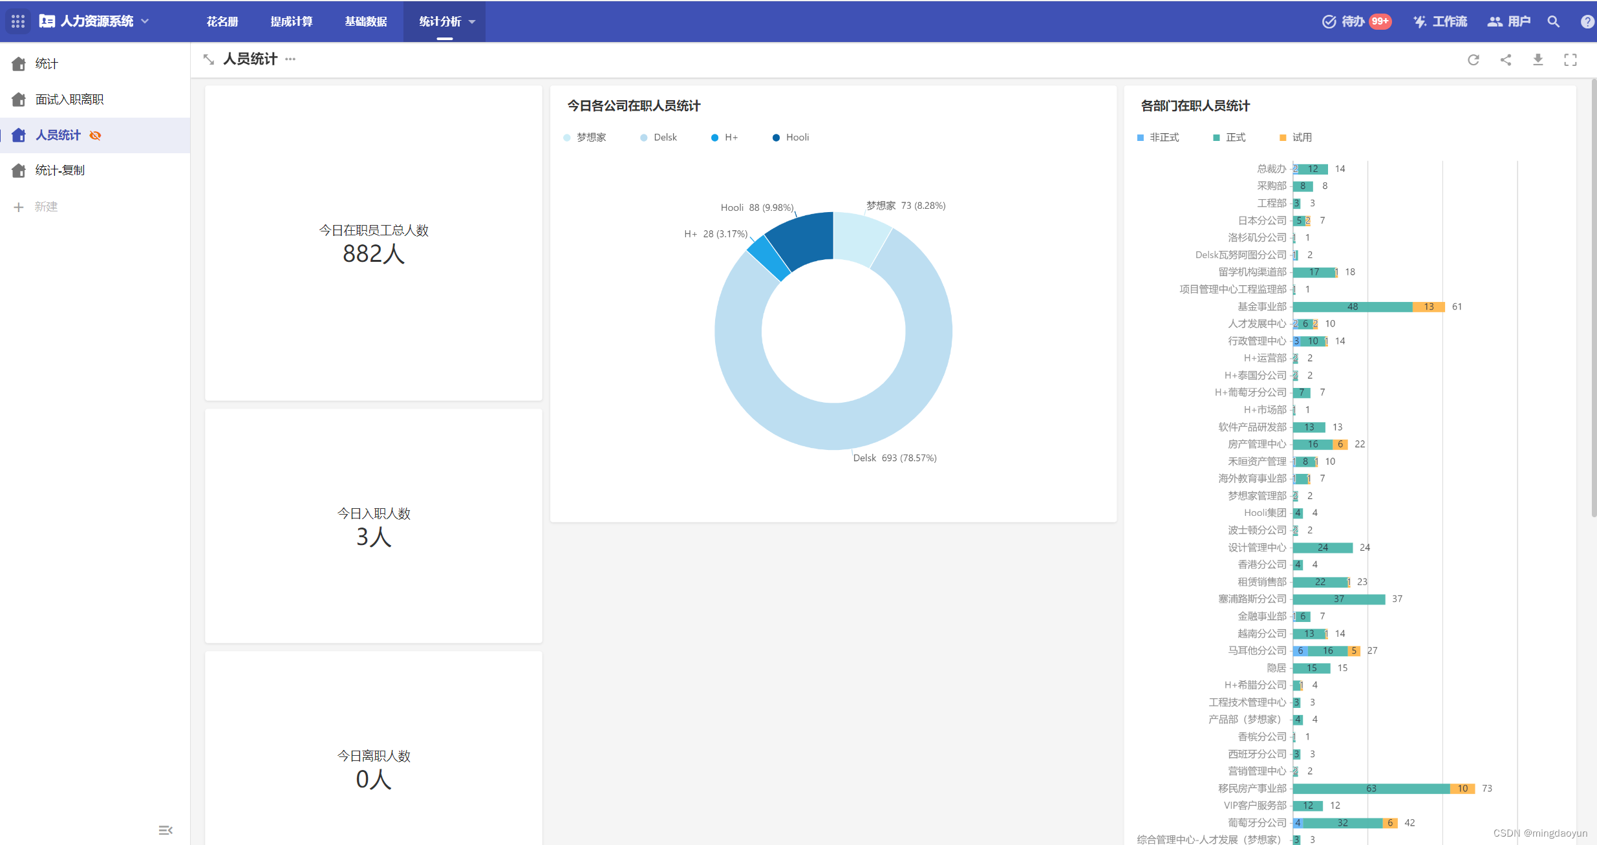This screenshot has height=845, width=1597.
Task: Expand the 人力资源系统 dropdown chevron
Action: (145, 21)
